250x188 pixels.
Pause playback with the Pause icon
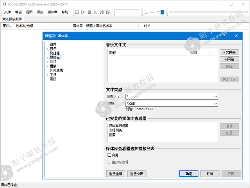[89, 12]
